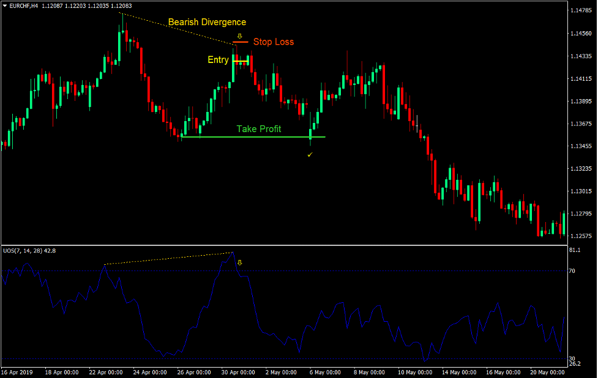Select the 16 Apr 2019 axis label
Viewport: 598px width, 378px height.
click(18, 371)
